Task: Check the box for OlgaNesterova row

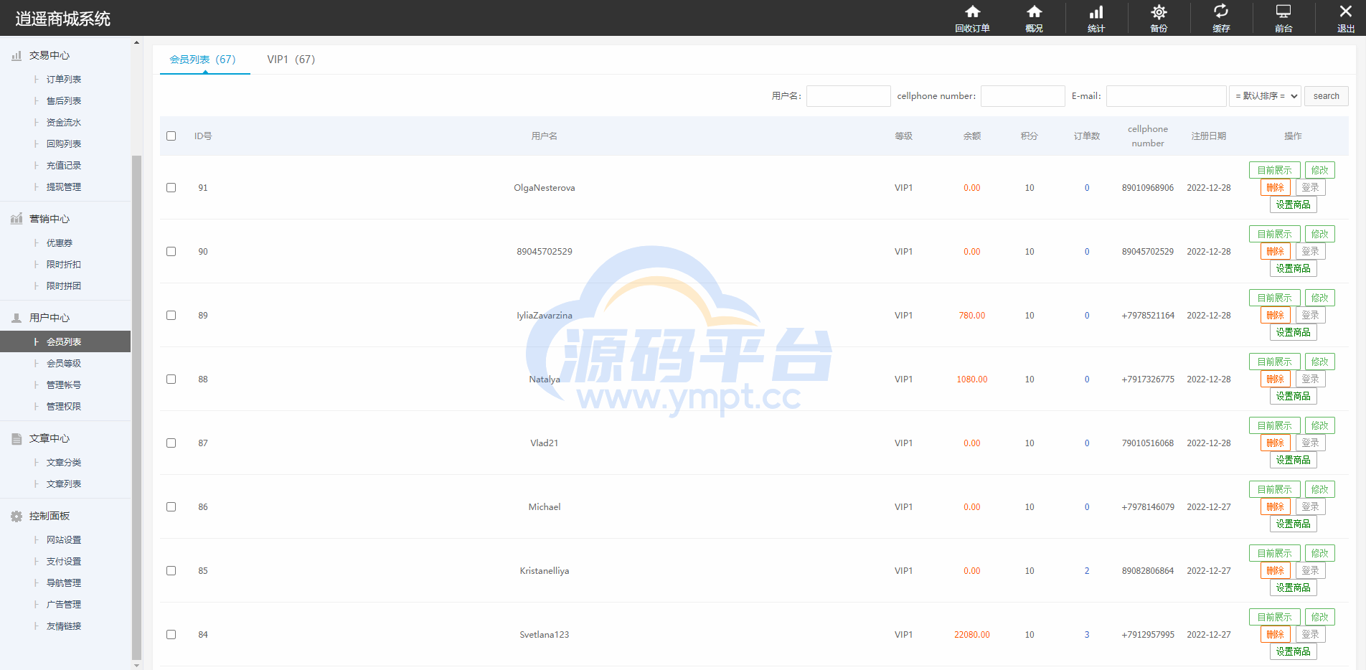Action: click(x=171, y=187)
